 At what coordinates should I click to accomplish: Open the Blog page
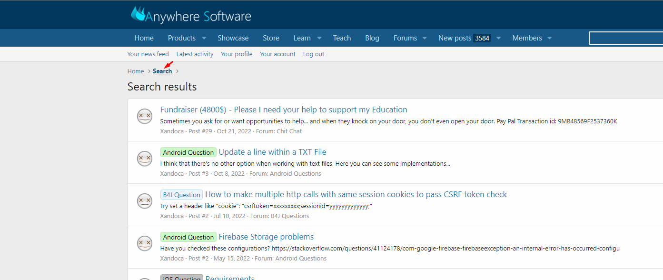pyautogui.click(x=372, y=38)
